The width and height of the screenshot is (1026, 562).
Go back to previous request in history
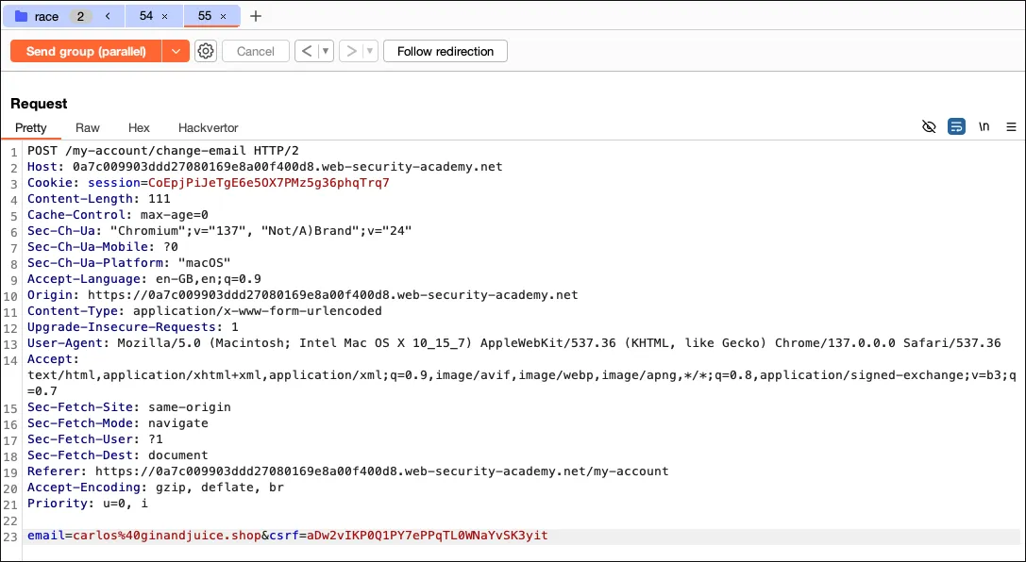(307, 51)
